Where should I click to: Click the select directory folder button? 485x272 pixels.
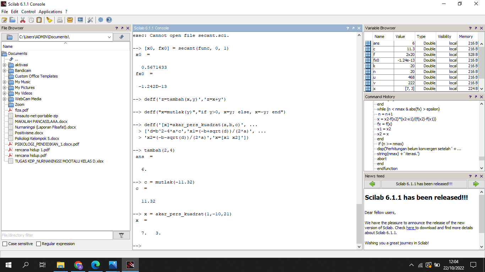[x=10, y=37]
